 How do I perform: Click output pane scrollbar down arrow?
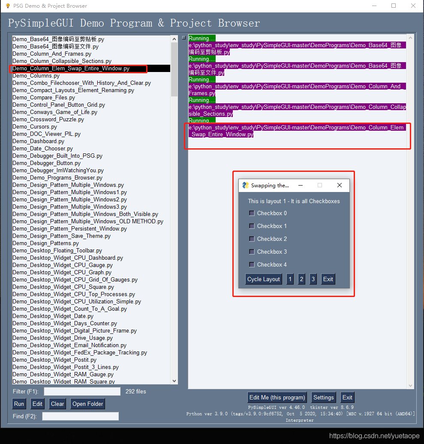(x=410, y=385)
